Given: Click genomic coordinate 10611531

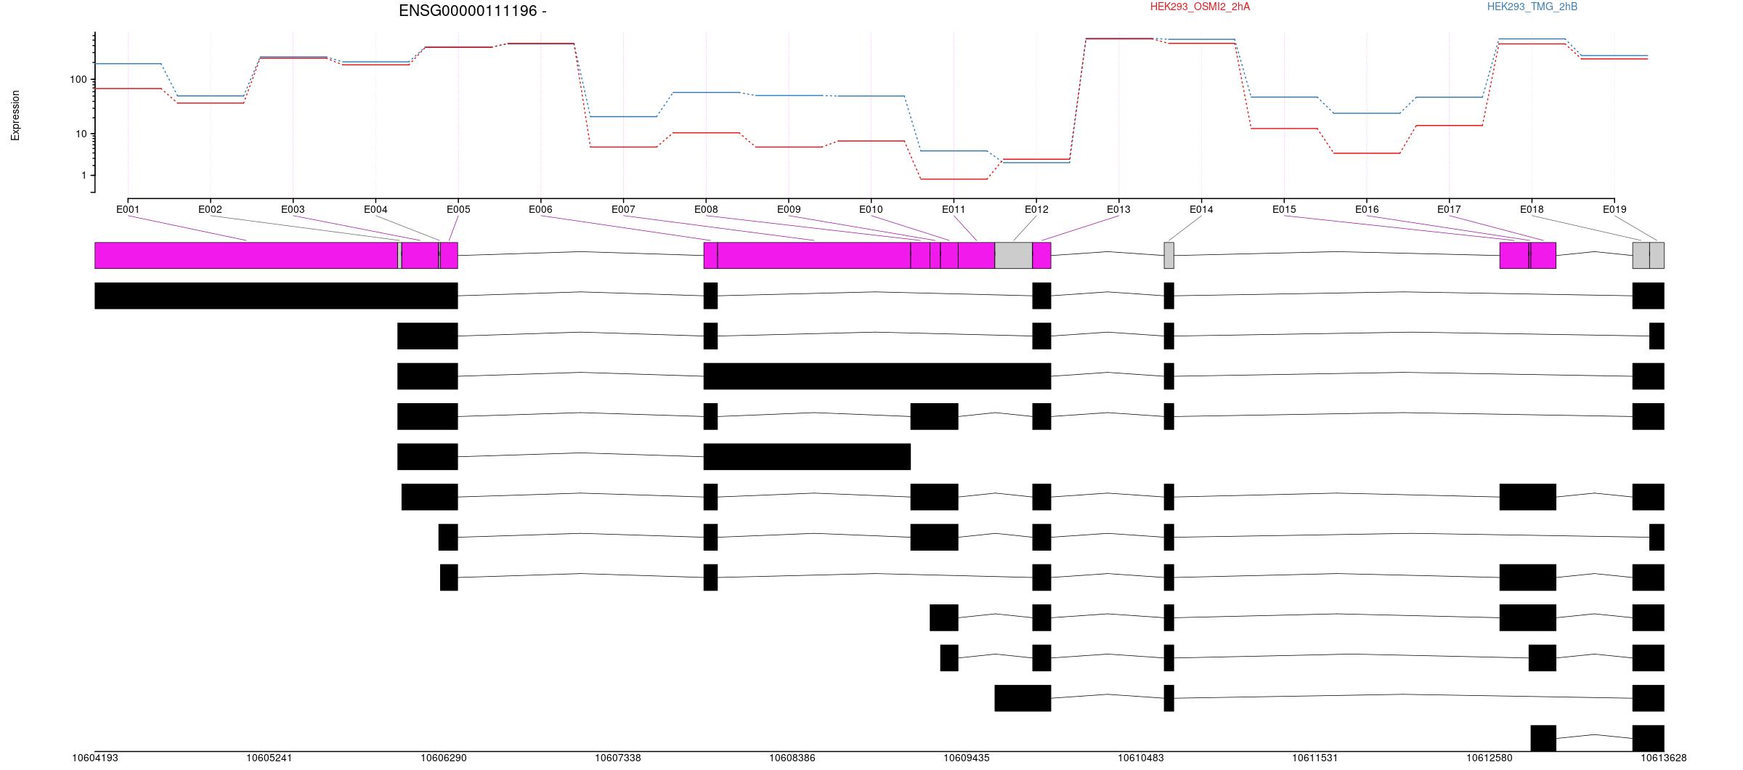Looking at the screenshot, I should (1315, 758).
